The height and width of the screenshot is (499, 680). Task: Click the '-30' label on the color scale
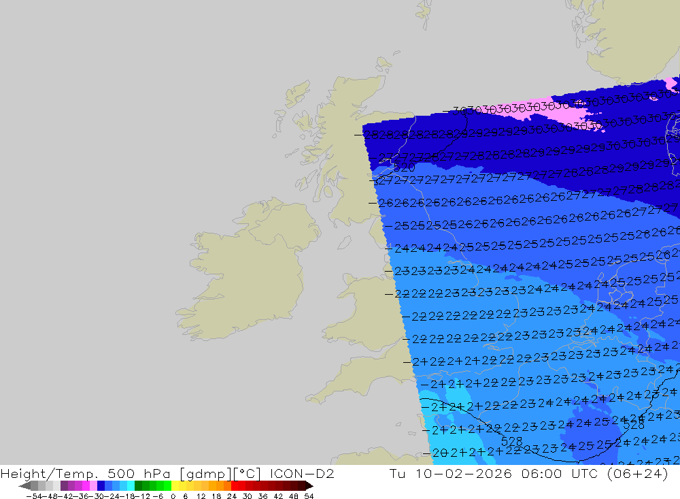point(97,496)
